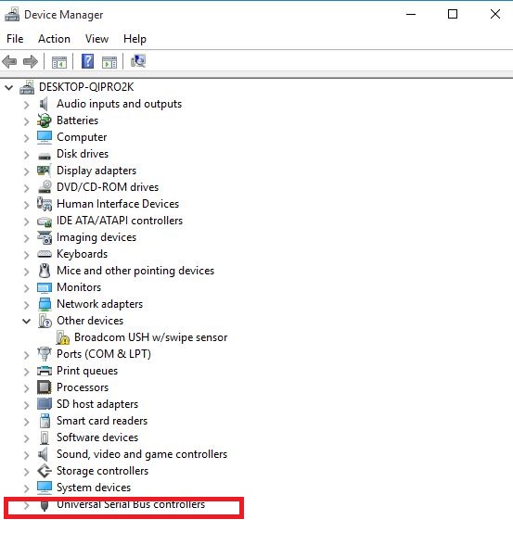Click the Processors chip icon

(x=45, y=387)
